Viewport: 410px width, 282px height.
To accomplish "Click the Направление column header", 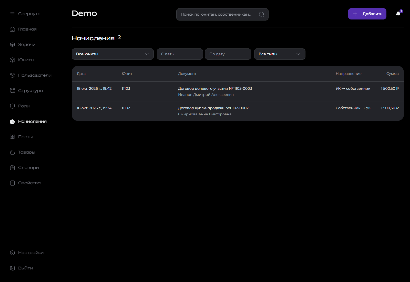I will [x=348, y=74].
